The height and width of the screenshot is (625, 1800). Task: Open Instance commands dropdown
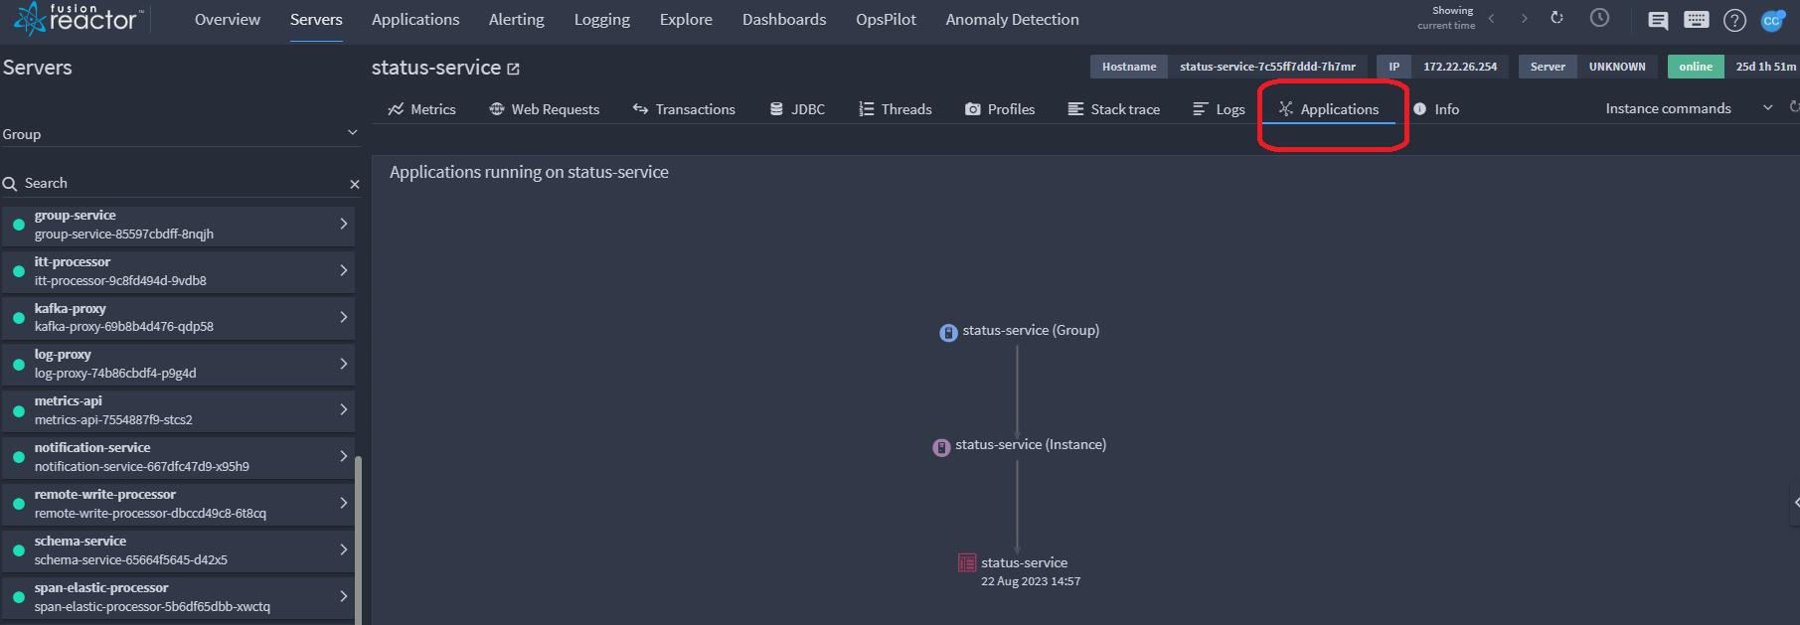click(1689, 108)
